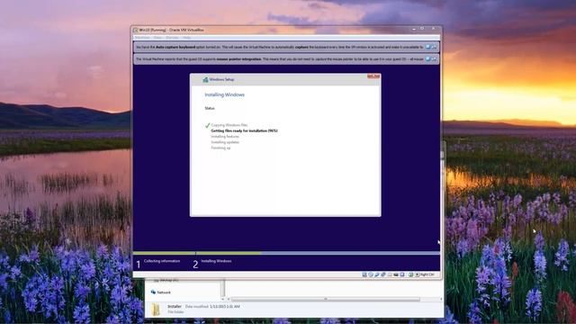Image resolution: width=576 pixels, height=324 pixels.
Task: Click the optical disc status icon
Action: (x=371, y=274)
